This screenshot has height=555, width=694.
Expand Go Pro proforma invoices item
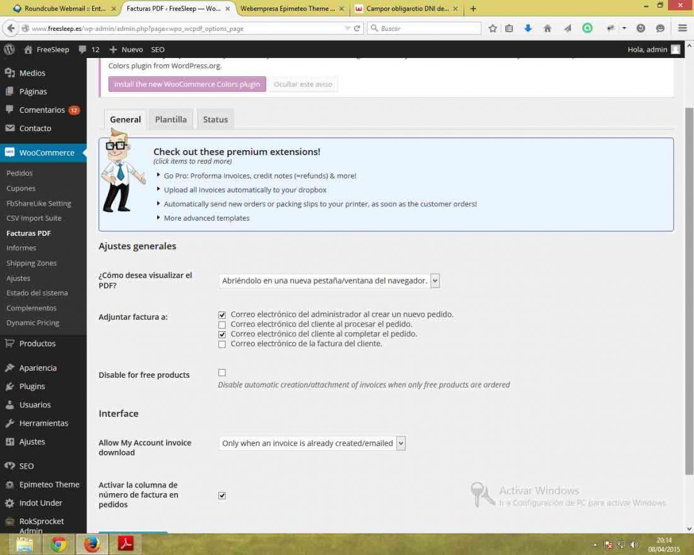tap(260, 176)
